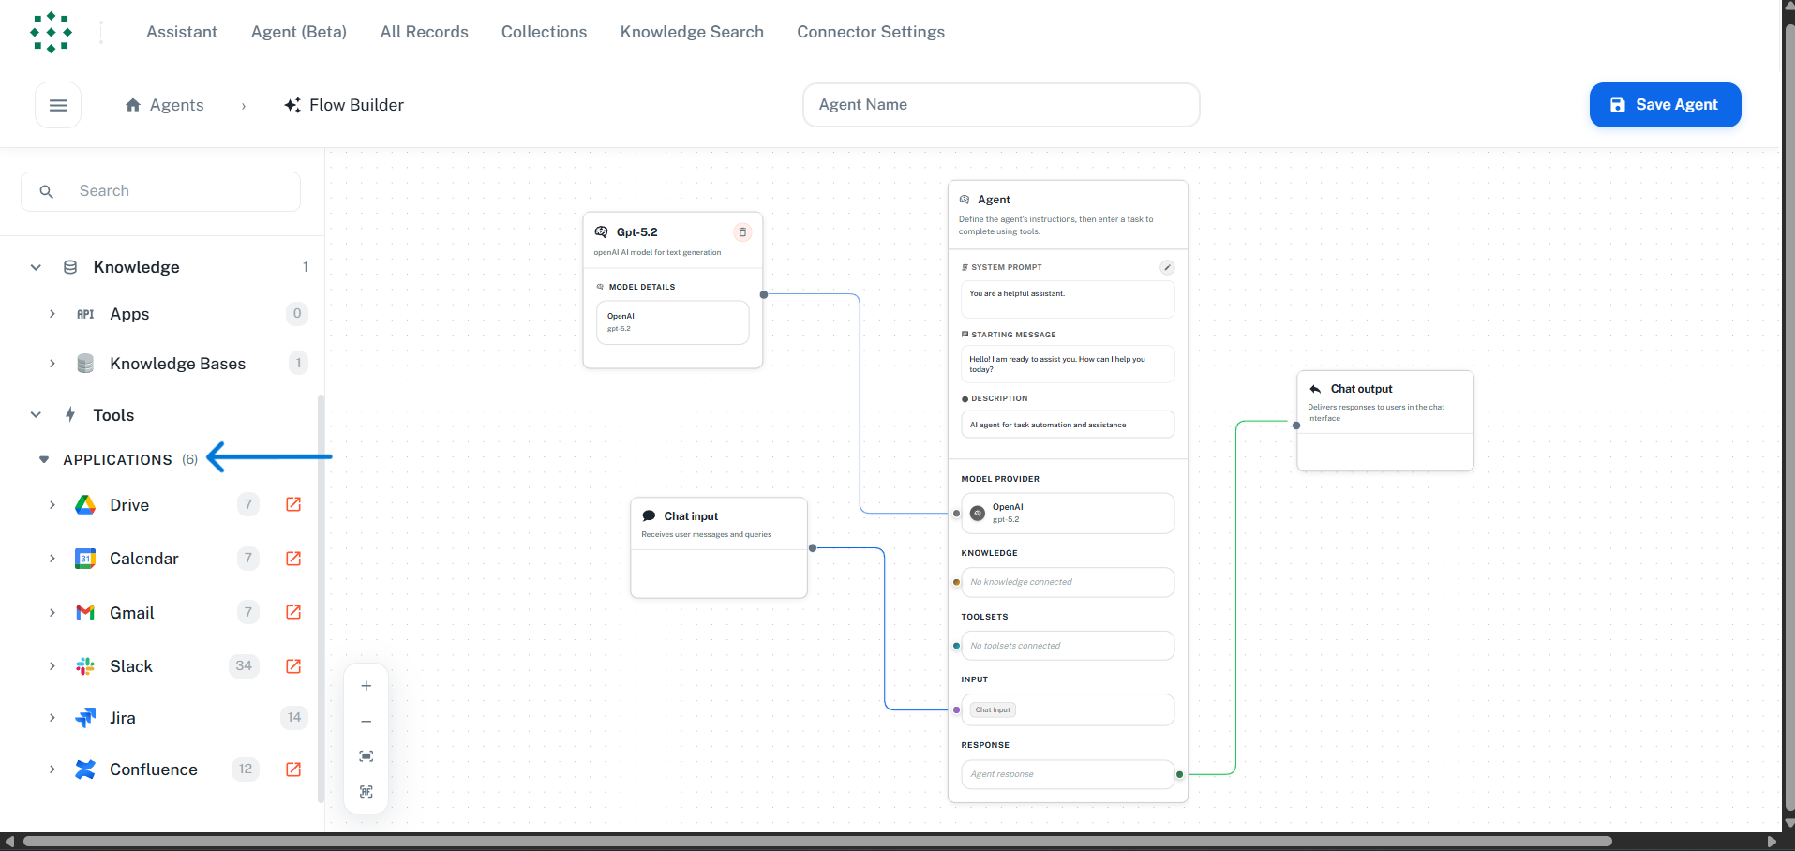
Task: Switch to the Knowledge Search tab
Action: coord(691,31)
